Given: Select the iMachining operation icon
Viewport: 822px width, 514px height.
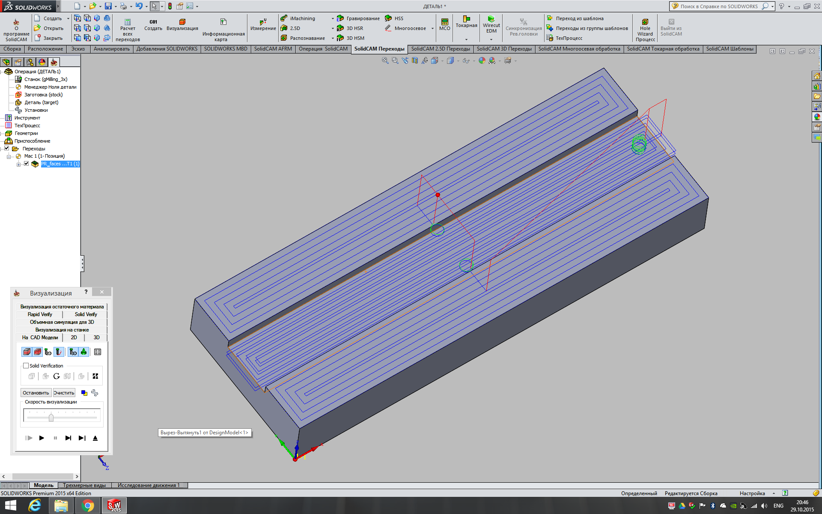Looking at the screenshot, I should tap(284, 18).
